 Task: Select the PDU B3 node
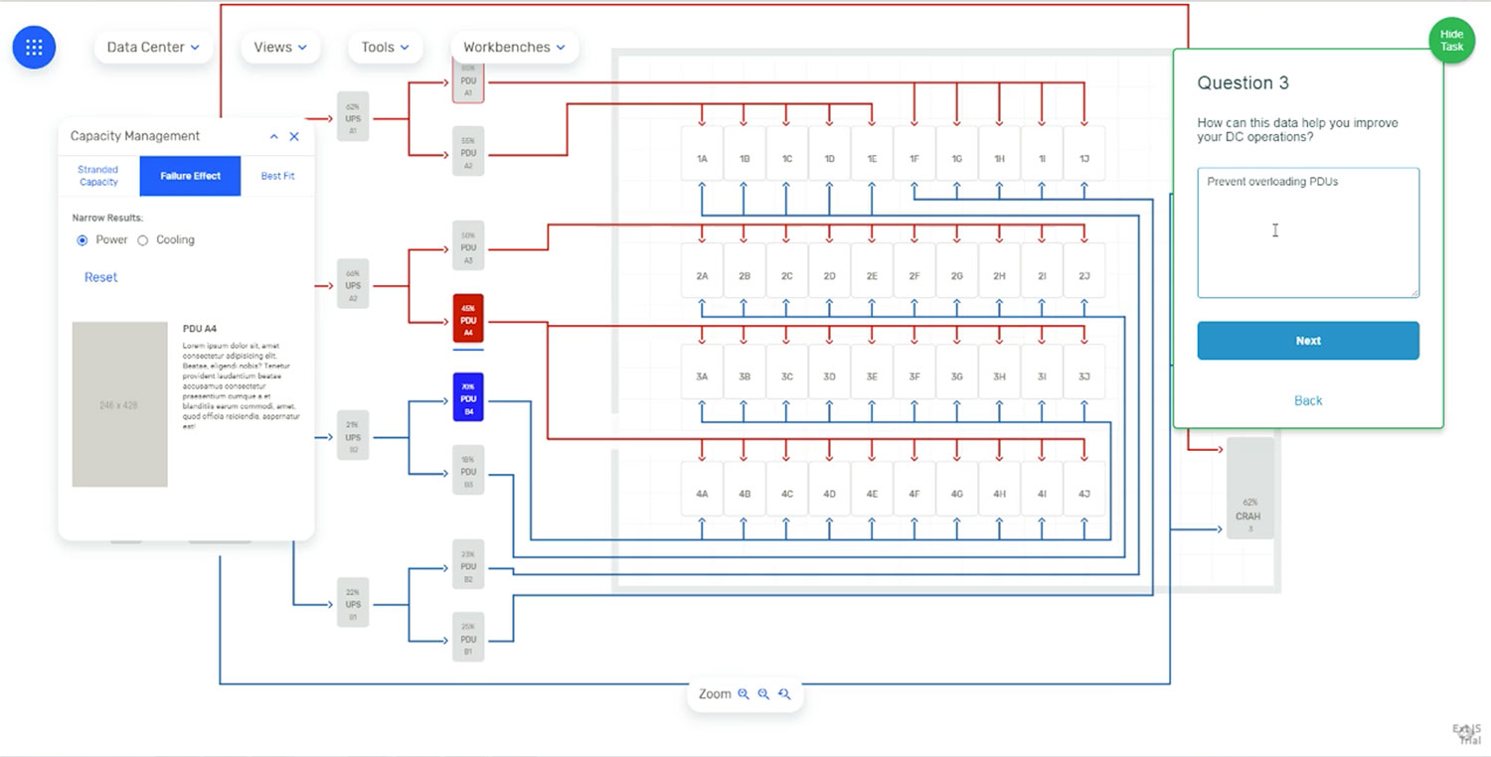pyautogui.click(x=468, y=471)
